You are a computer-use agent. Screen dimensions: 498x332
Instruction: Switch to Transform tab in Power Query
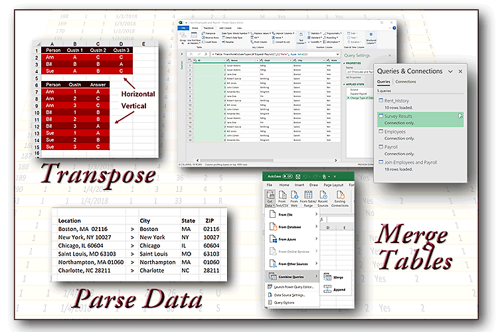coord(208,29)
